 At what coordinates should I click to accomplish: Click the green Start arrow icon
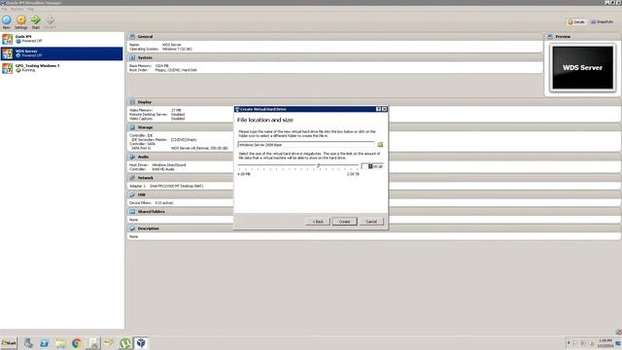pyautogui.click(x=36, y=20)
